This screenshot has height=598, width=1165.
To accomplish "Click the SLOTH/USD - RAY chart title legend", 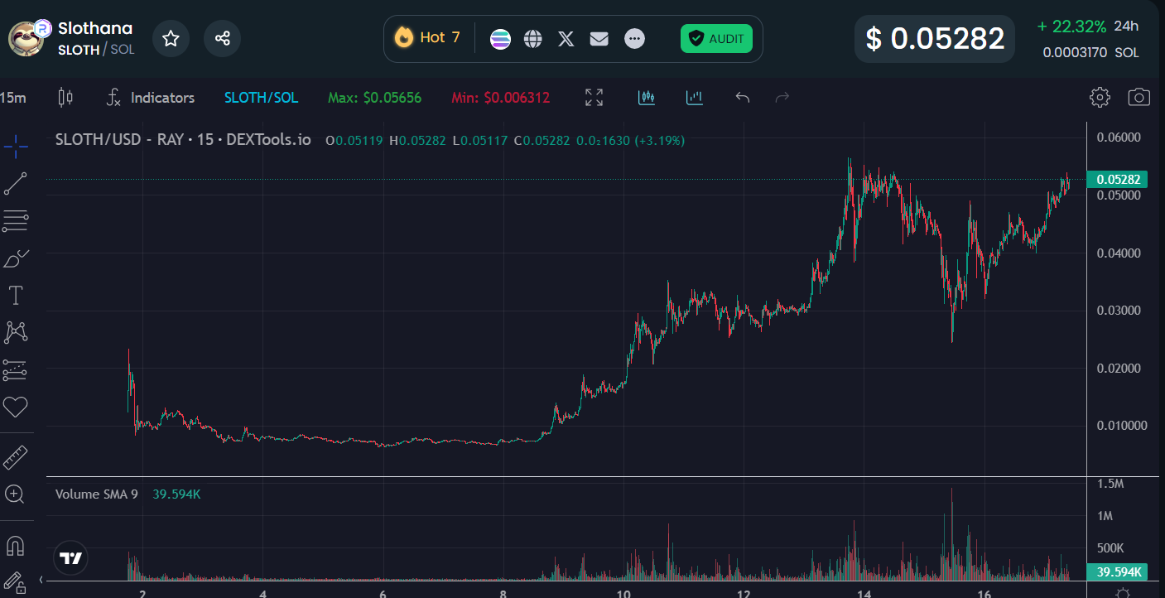I will pos(183,140).
